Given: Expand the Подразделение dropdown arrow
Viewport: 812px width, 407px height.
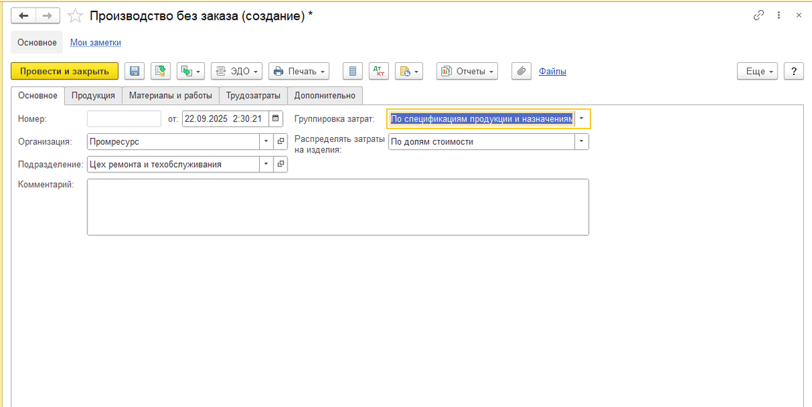Looking at the screenshot, I should coord(266,164).
